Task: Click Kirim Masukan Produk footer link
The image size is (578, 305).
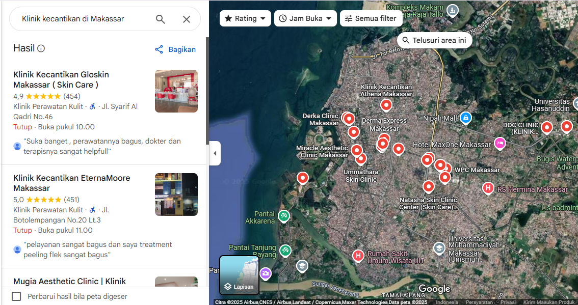Action: [x=548, y=302]
